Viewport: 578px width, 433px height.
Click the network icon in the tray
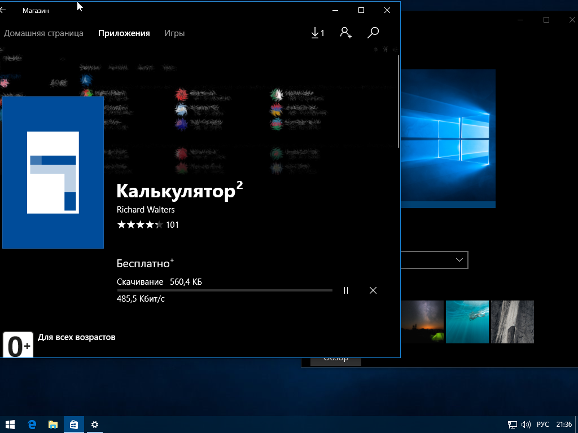(x=513, y=425)
